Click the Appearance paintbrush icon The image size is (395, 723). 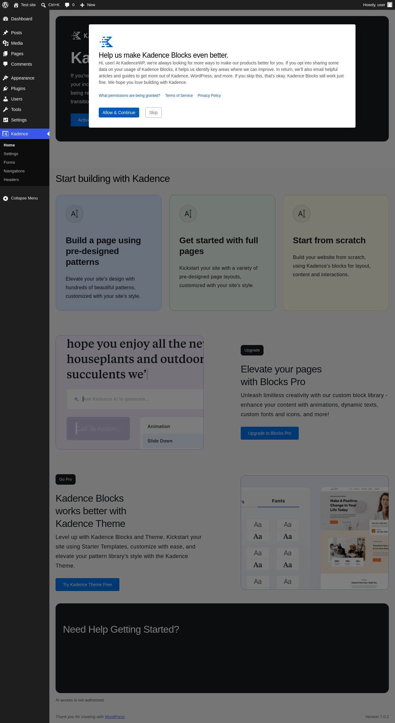6,78
